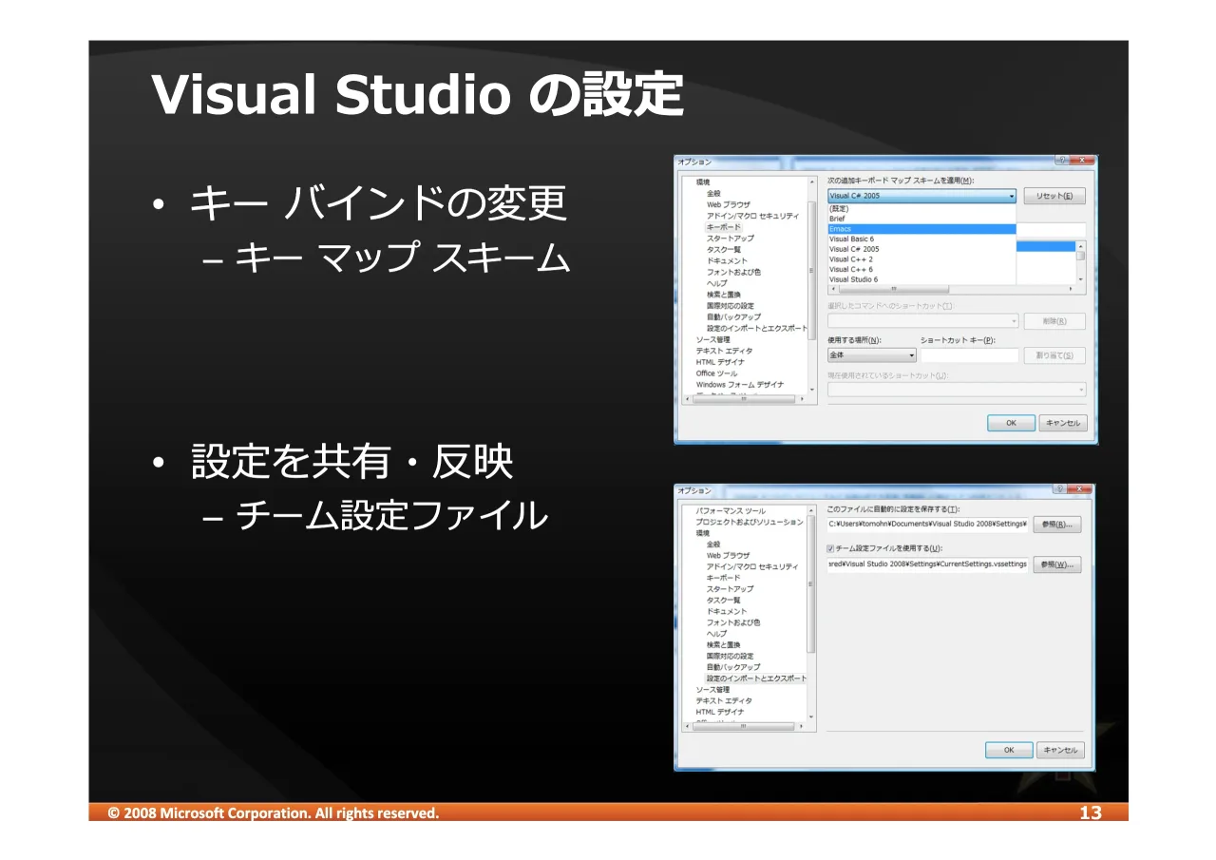The width and height of the screenshot is (1216, 860).
Task: Click 参照(W)... next to the team settings file
Action: (x=1056, y=564)
